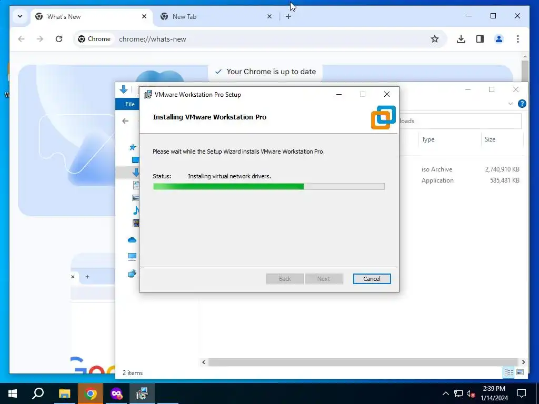This screenshot has width=539, height=404.
Task: Open network tray icon
Action: click(458, 393)
